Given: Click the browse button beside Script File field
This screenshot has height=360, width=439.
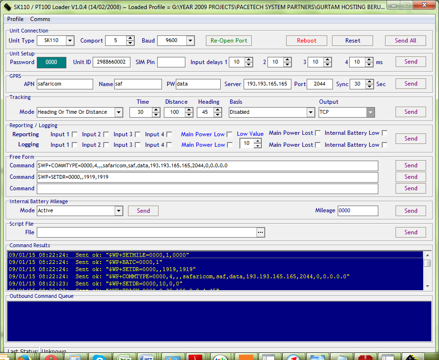Looking at the screenshot, I should coord(260,232).
